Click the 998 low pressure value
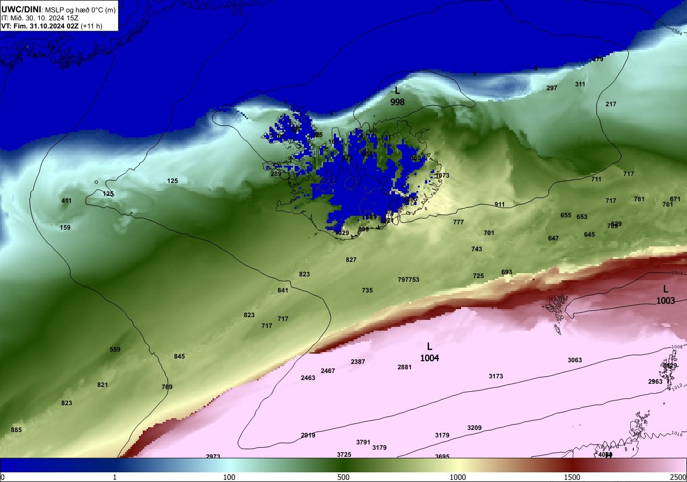 (397, 102)
